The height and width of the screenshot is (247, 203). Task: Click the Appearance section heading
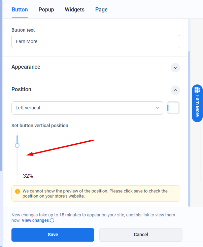(26, 67)
